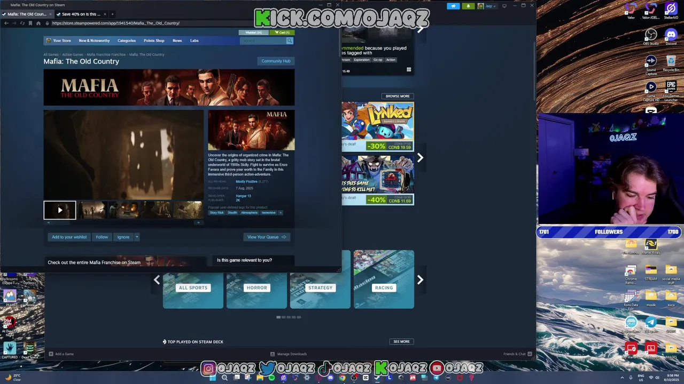Screen dimensions: 684x384
Task: Open the StellarAIO desktop shortcut
Action: pos(671,11)
